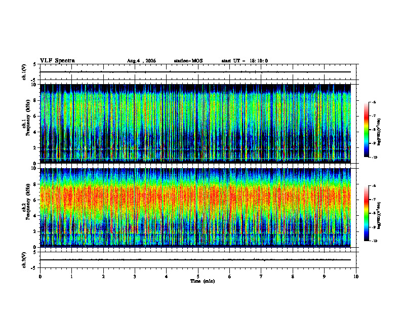Viewport: 401px width, 310px height.
Task: Click the "station=MOS" label
Action: (x=188, y=61)
